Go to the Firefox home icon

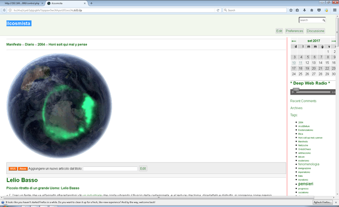[x=311, y=10]
